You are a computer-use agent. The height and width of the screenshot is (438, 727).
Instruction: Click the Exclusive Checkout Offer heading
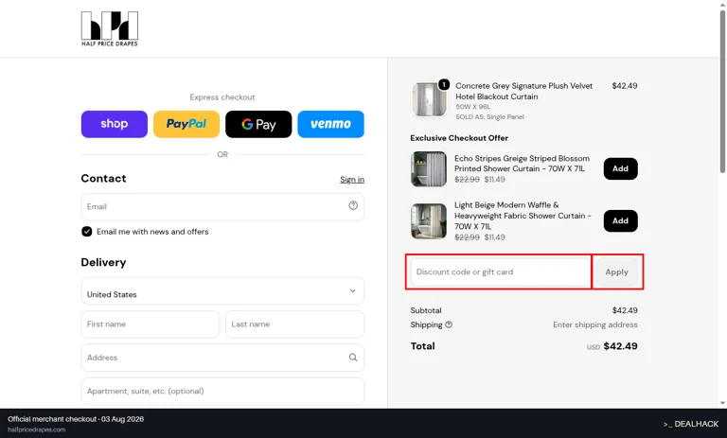tap(459, 138)
